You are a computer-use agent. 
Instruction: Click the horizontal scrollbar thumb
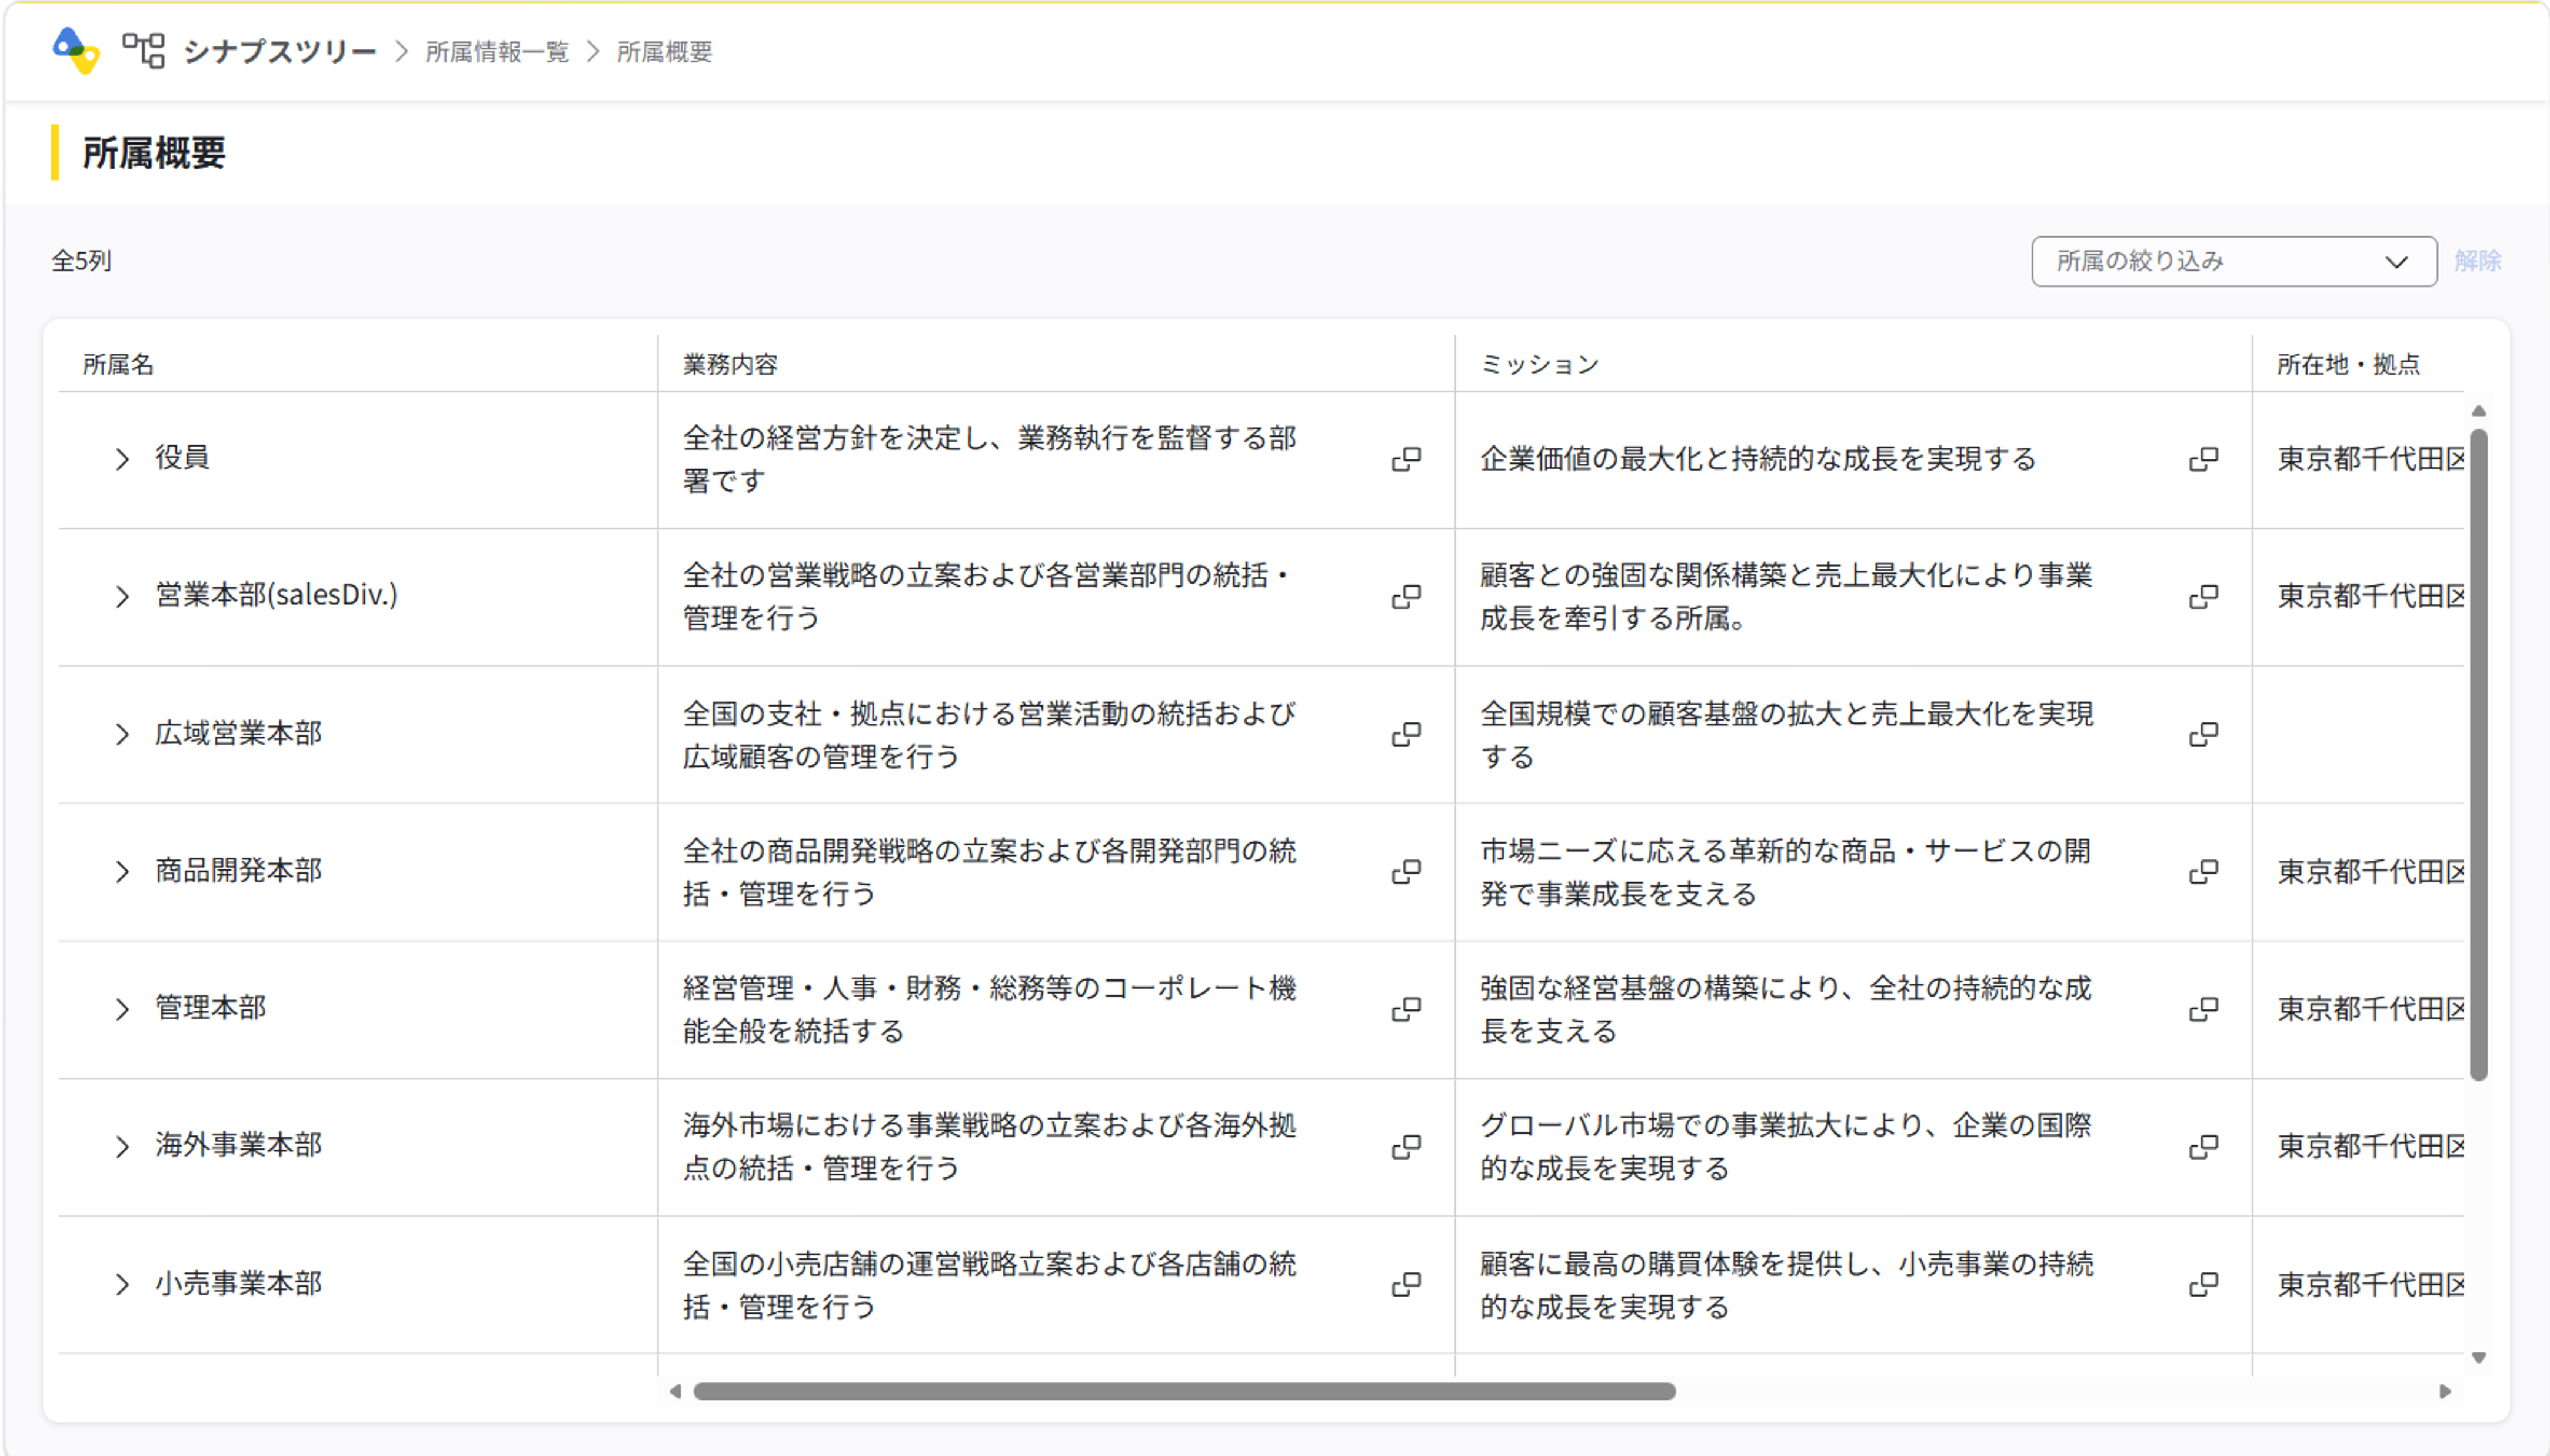[1184, 1391]
